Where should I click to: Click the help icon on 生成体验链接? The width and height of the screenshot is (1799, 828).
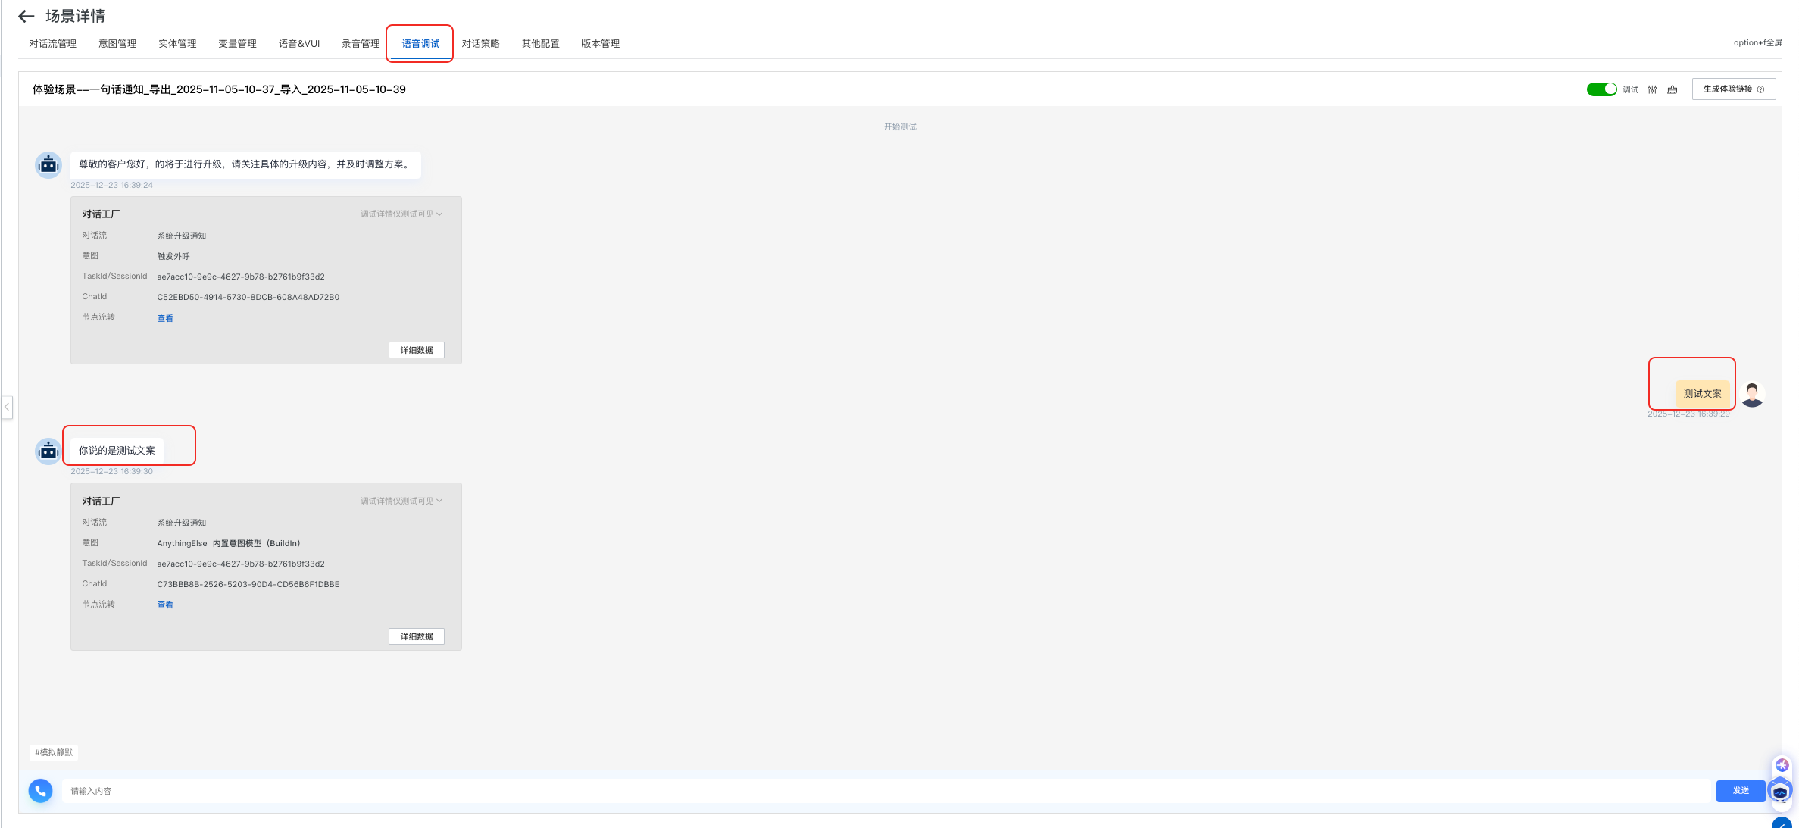point(1760,89)
